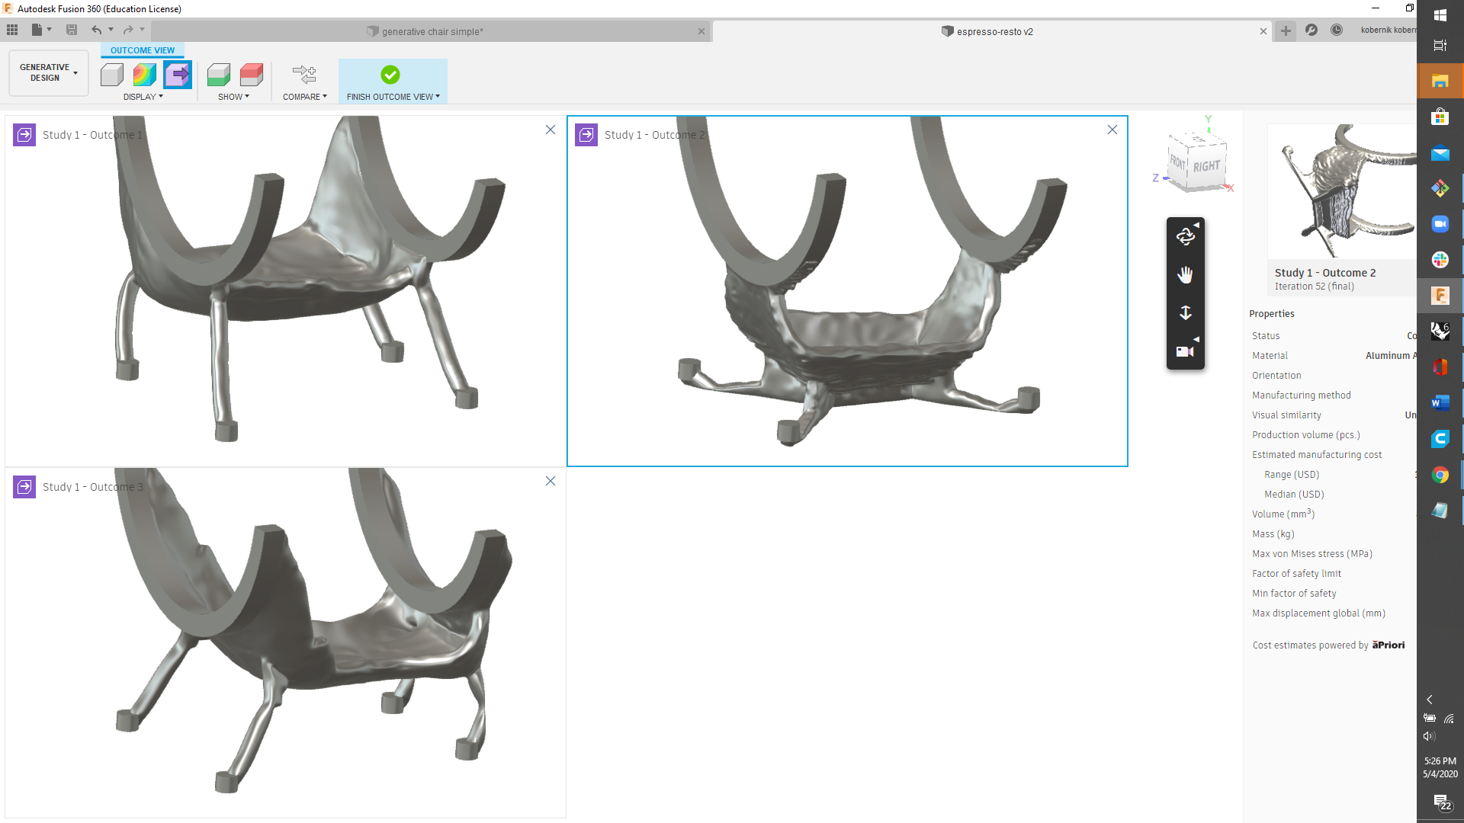Image resolution: width=1464 pixels, height=823 pixels.
Task: Click the Outcome 2 preview thumbnail
Action: click(x=1342, y=191)
